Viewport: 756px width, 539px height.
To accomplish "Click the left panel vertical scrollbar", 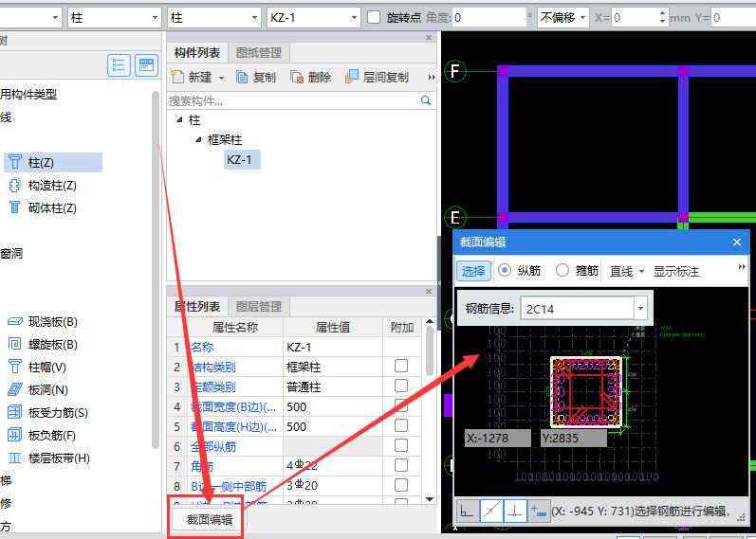I will [156, 270].
